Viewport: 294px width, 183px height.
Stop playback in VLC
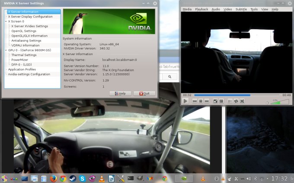(201, 101)
